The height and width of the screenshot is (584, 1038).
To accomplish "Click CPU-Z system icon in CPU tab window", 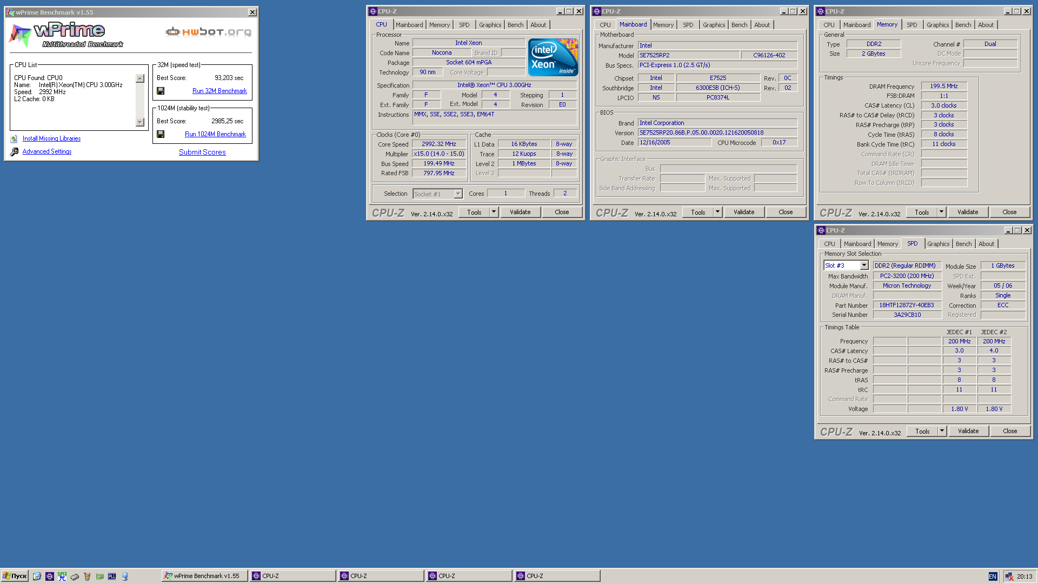I will click(372, 11).
